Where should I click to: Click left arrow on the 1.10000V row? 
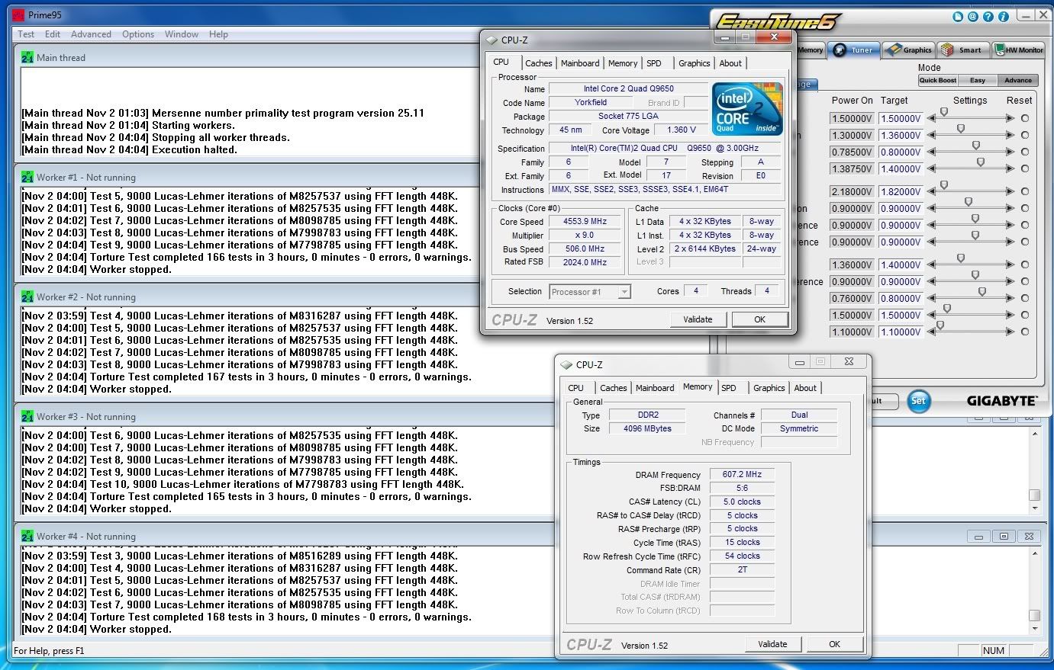931,332
